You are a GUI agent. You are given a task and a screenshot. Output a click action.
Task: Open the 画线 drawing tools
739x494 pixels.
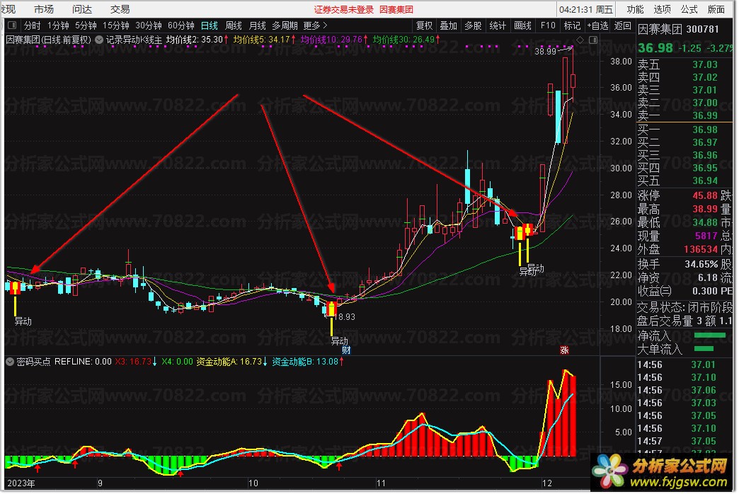click(522, 25)
